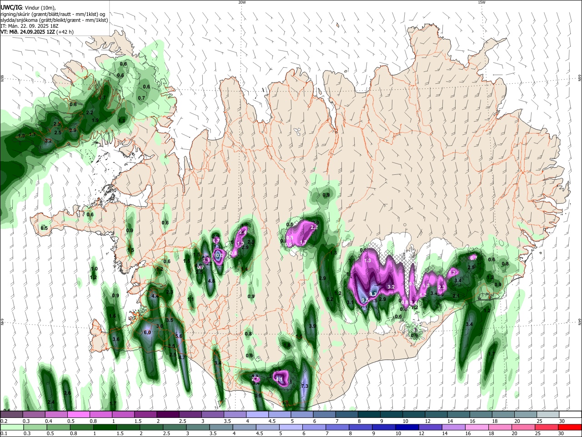Click the white '9.3' snow value on glacier
Screen dimensions: 582x437
pos(373,295)
